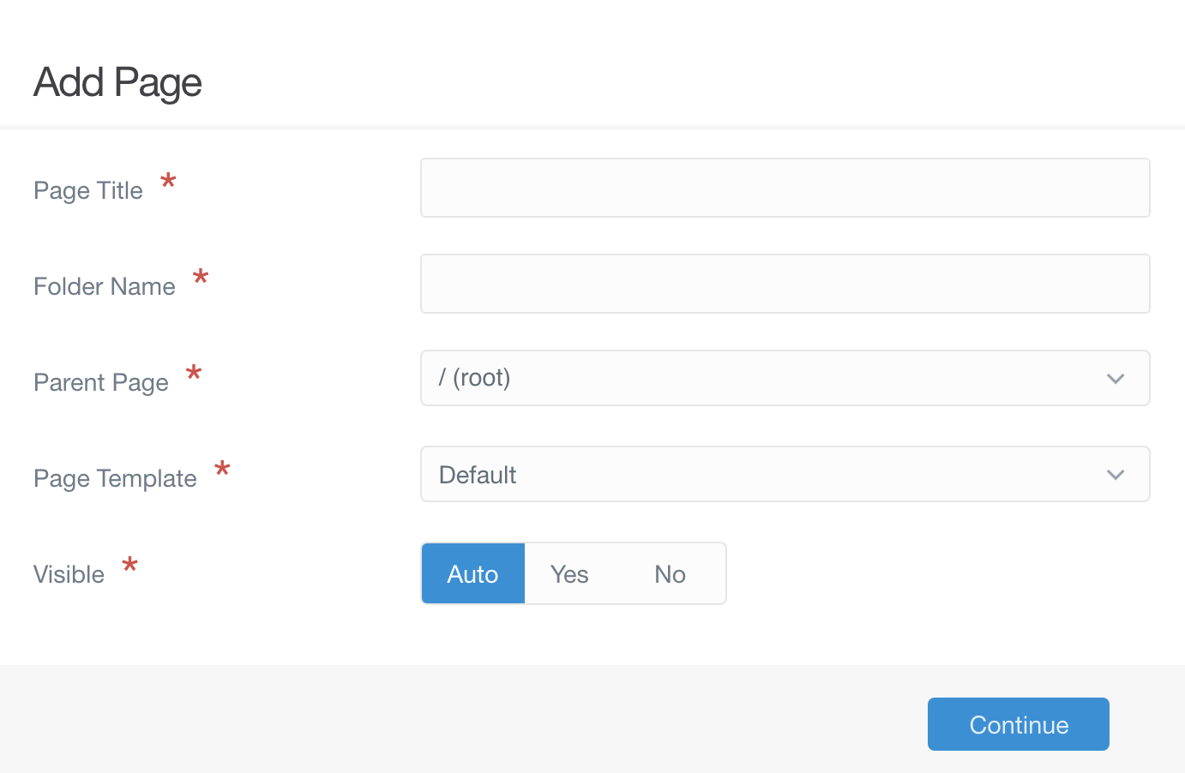Click the Parent Page label
This screenshot has width=1185, height=773.
click(101, 382)
